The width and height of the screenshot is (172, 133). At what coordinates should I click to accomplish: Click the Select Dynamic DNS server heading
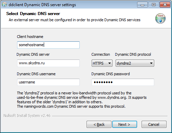(33, 14)
